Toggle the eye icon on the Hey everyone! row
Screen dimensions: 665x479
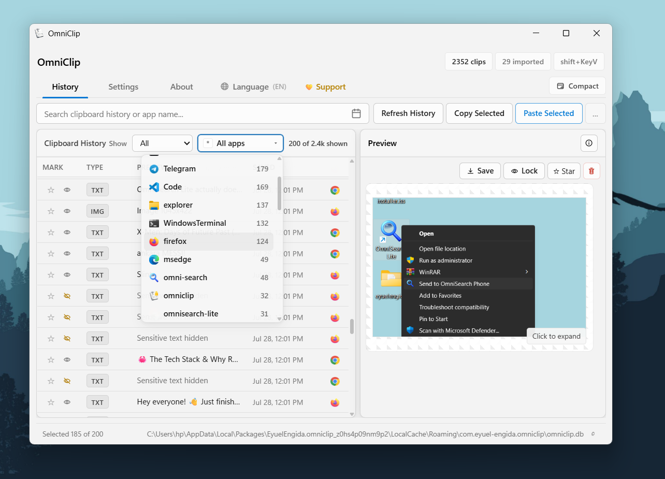point(67,402)
